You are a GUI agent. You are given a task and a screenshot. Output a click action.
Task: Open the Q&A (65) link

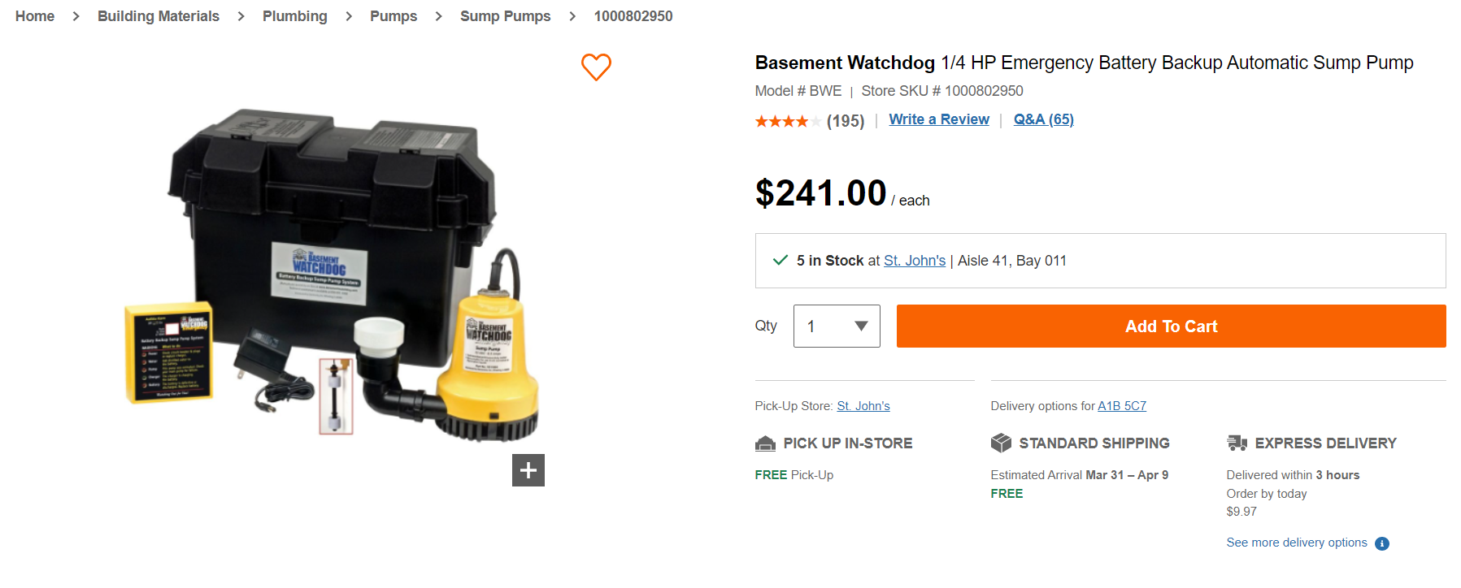click(x=1043, y=119)
